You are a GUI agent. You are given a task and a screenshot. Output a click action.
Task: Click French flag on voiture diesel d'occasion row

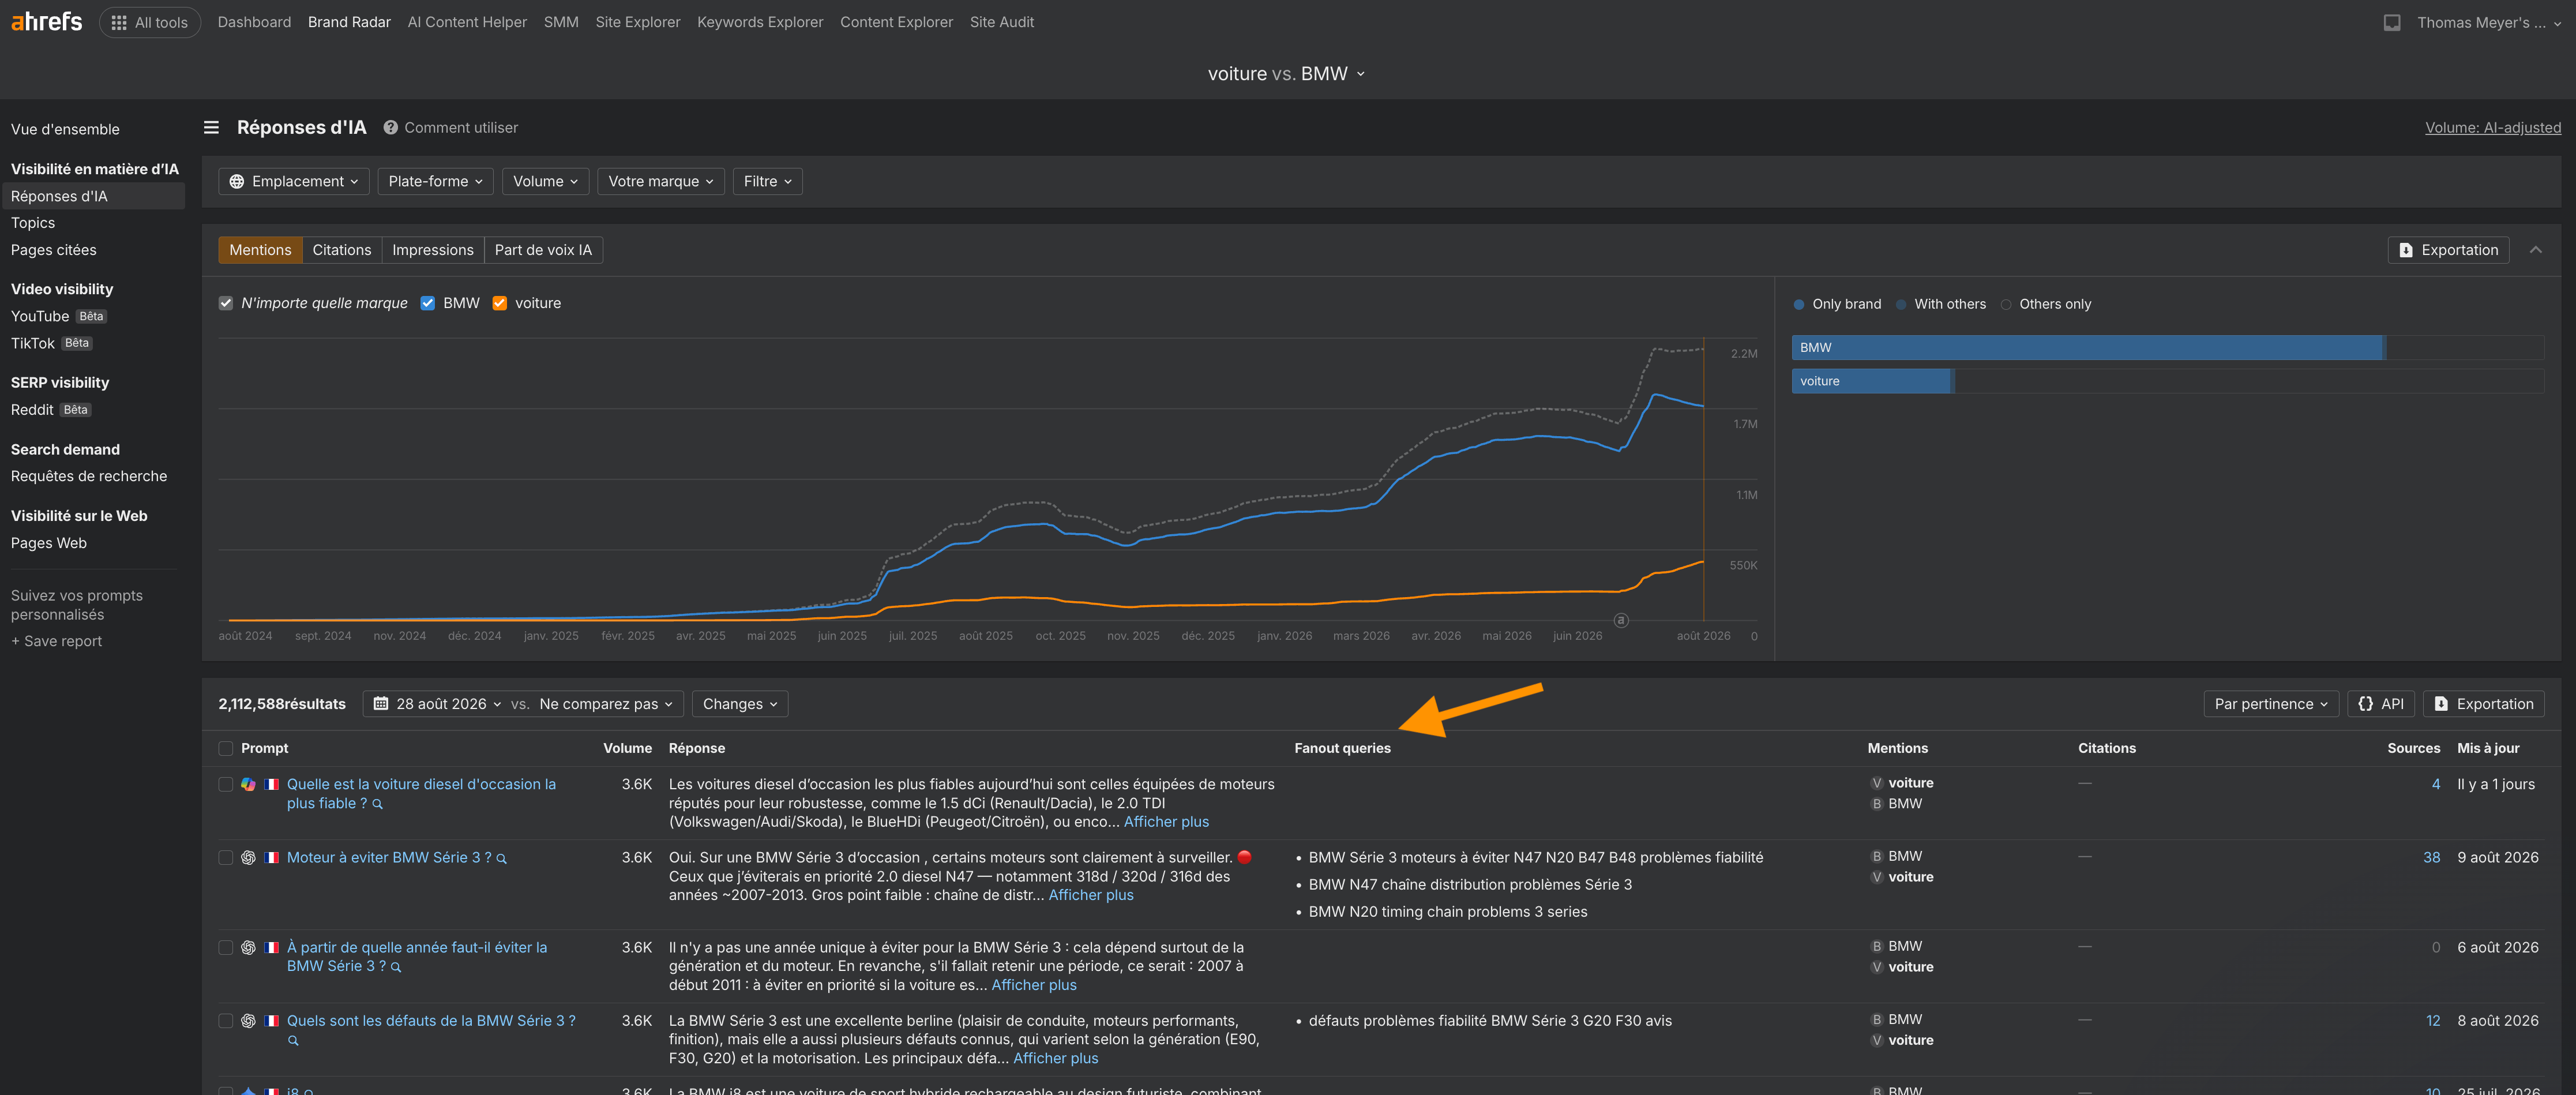(x=271, y=784)
